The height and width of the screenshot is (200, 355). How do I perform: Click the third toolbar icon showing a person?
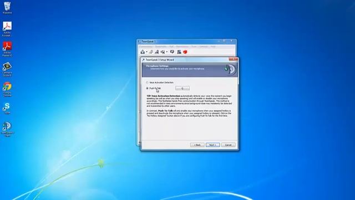tap(157, 52)
